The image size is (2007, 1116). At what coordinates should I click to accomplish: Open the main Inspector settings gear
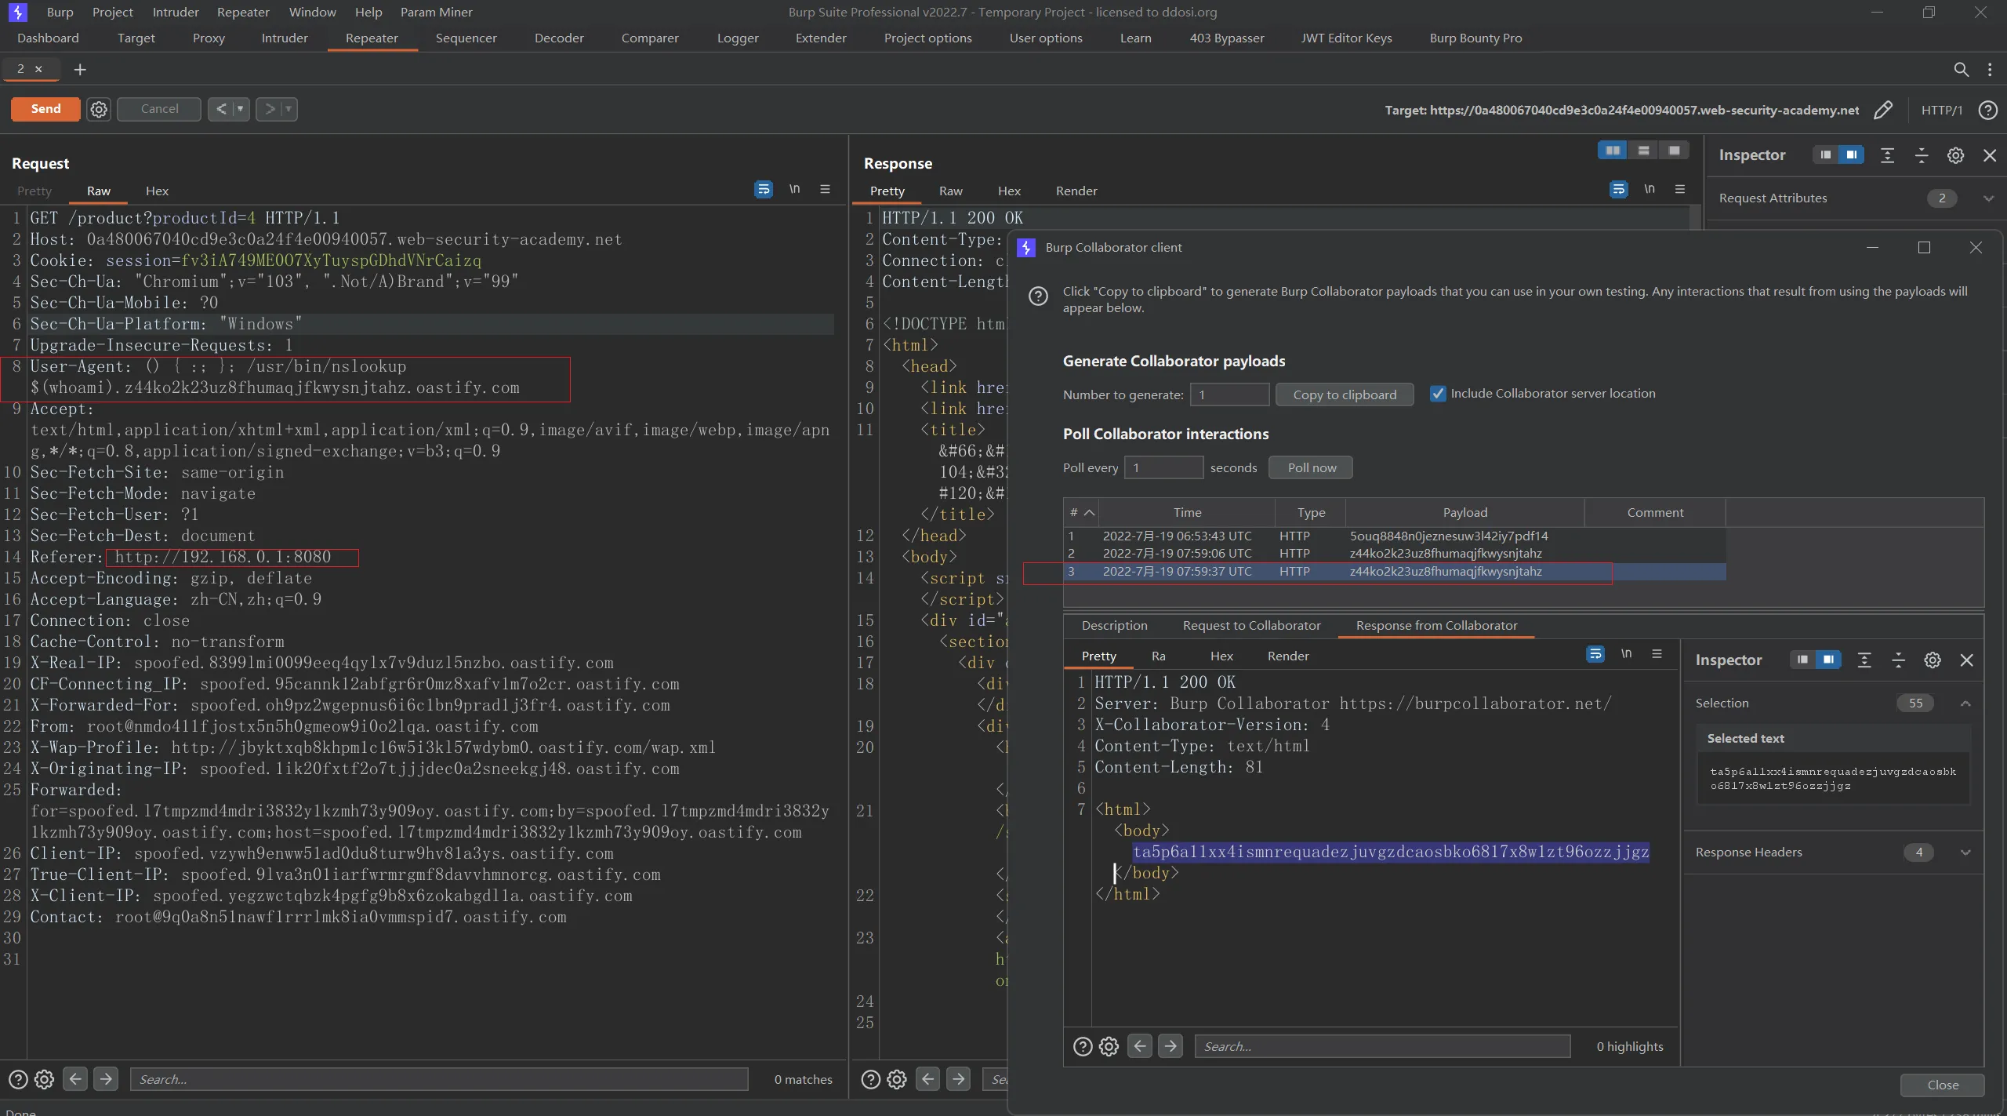[x=1955, y=155]
